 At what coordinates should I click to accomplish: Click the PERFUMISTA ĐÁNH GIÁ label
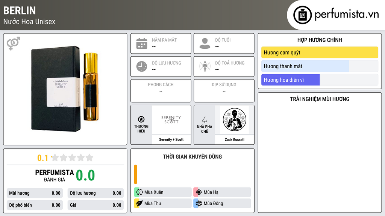(55, 175)
